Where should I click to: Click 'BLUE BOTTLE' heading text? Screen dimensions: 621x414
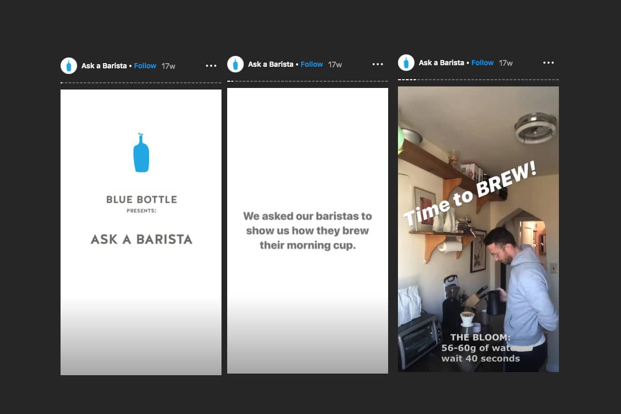click(141, 199)
